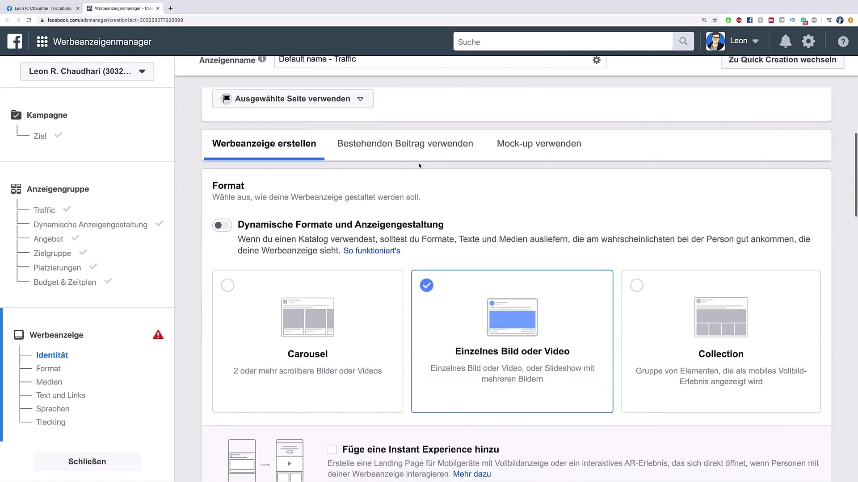Viewport: 858px width, 482px height.
Task: Select the Carousel radio button
Action: [x=227, y=285]
